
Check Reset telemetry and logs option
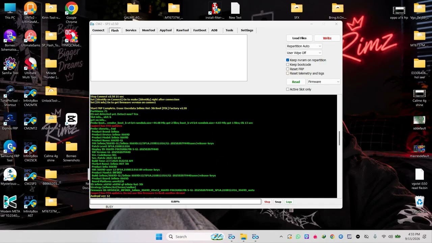(288, 73)
